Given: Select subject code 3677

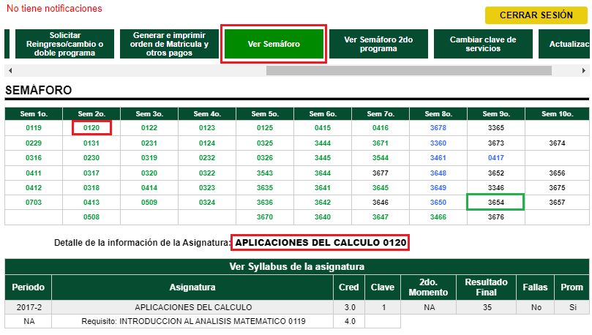Looking at the screenshot, I should pyautogui.click(x=381, y=173).
